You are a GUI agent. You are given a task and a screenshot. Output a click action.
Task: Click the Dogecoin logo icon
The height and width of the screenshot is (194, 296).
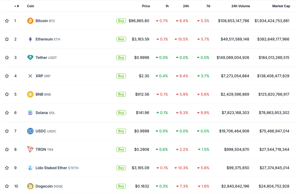pyautogui.click(x=30, y=186)
